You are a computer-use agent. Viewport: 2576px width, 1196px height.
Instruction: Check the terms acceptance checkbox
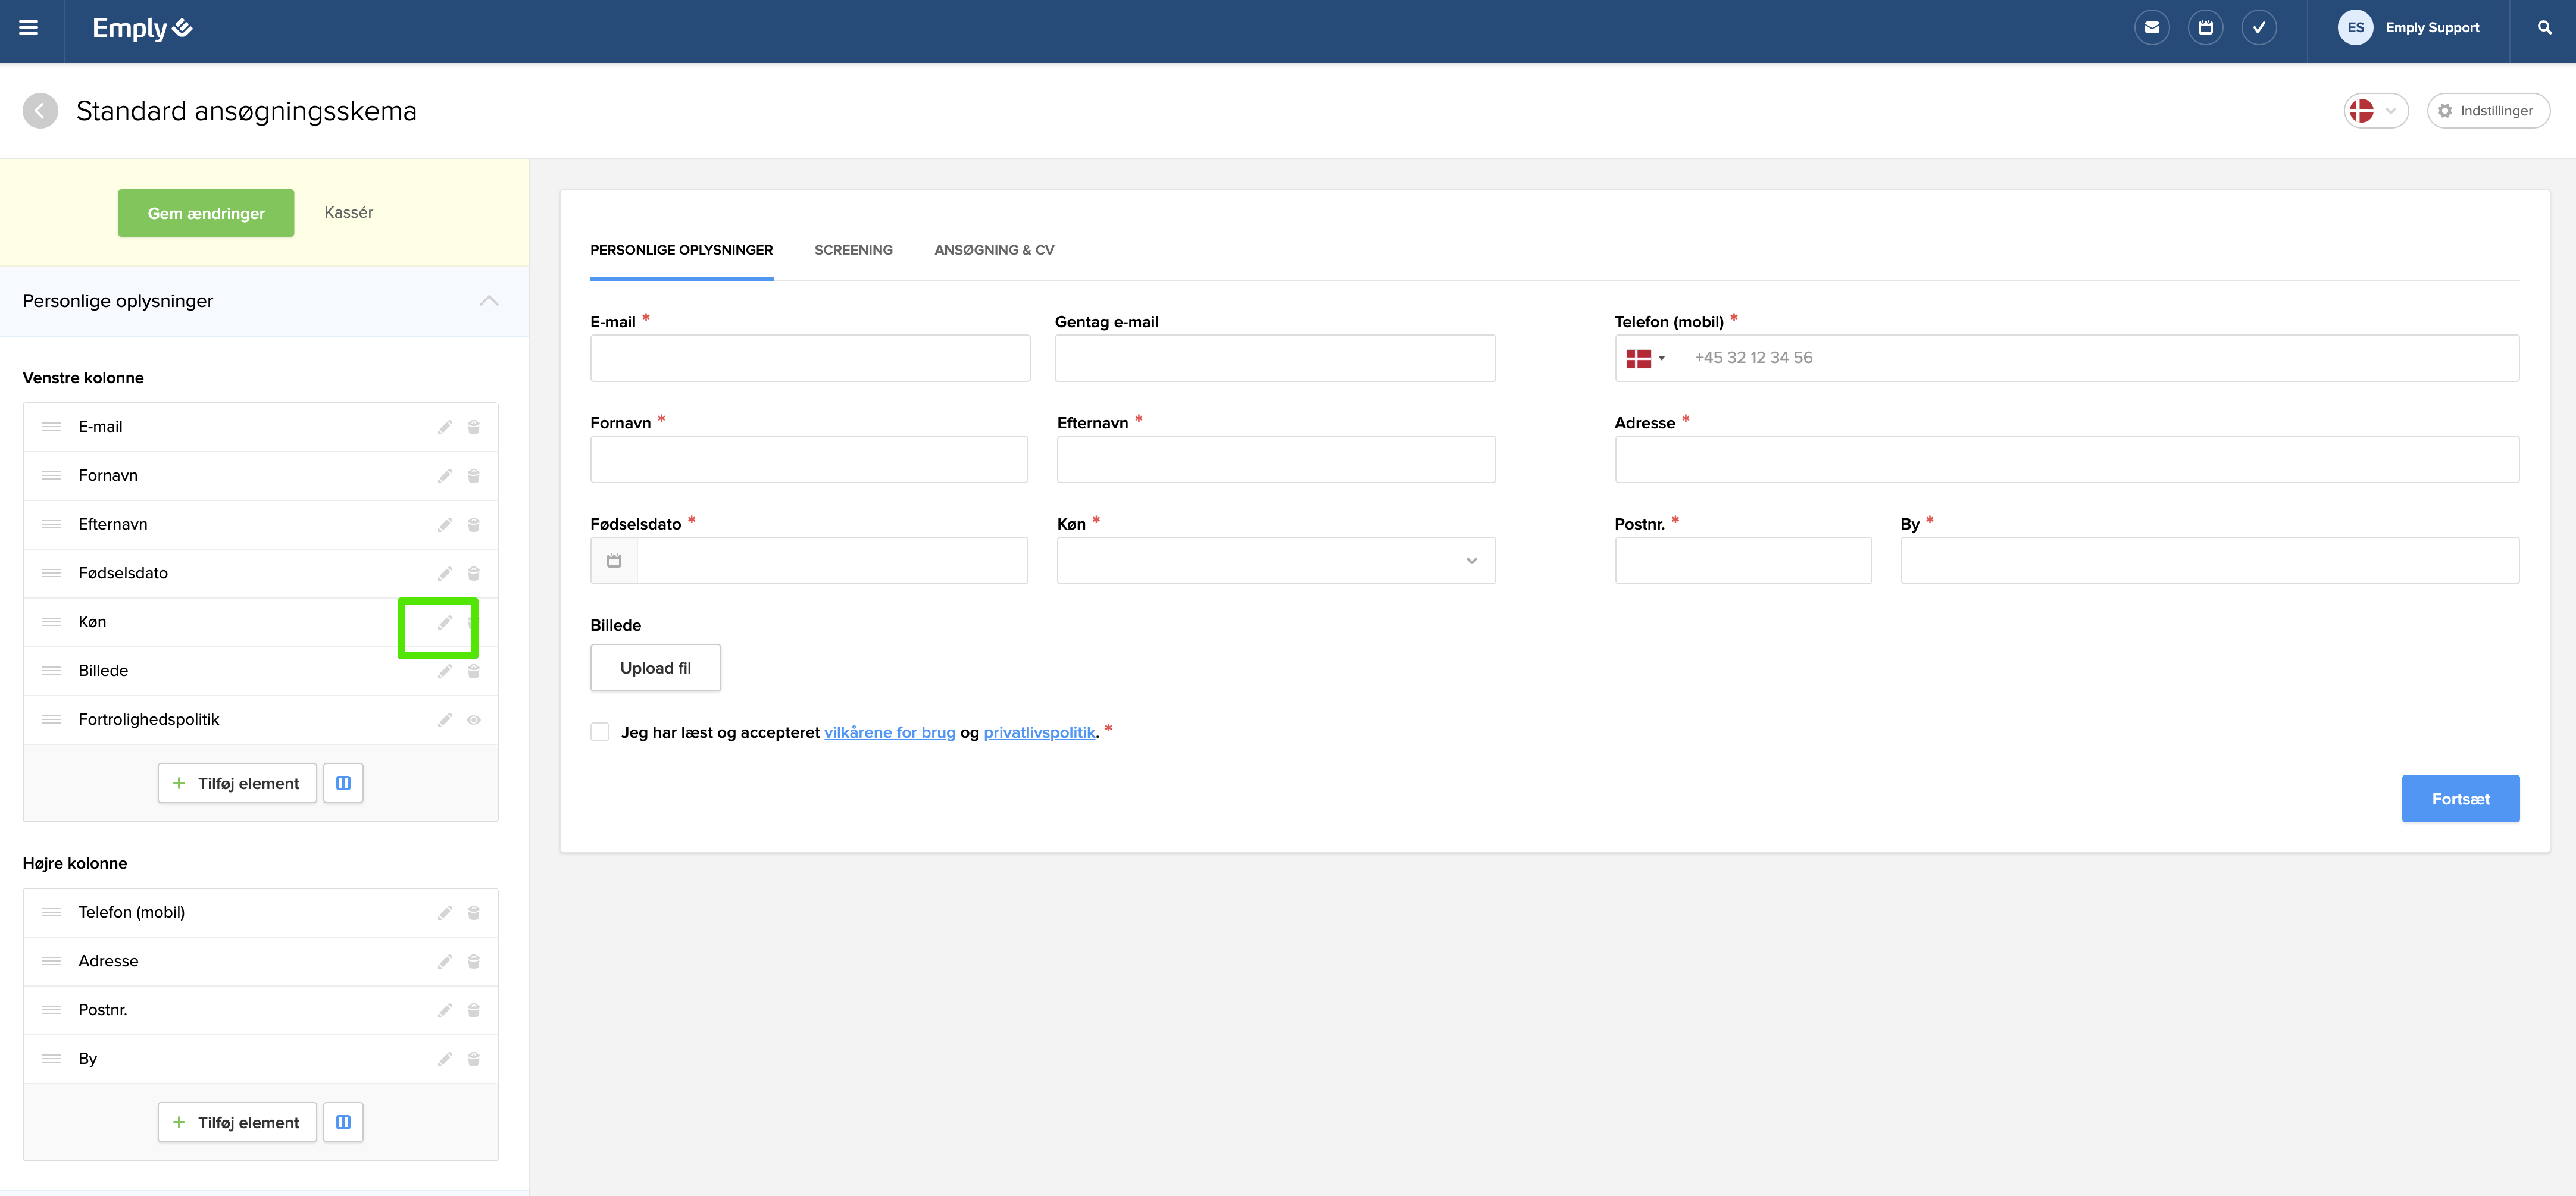tap(600, 732)
